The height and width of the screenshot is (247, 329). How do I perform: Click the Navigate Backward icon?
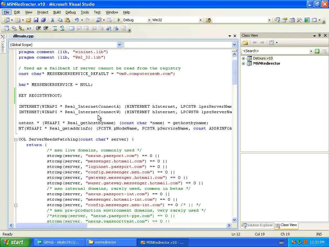click(x=98, y=20)
